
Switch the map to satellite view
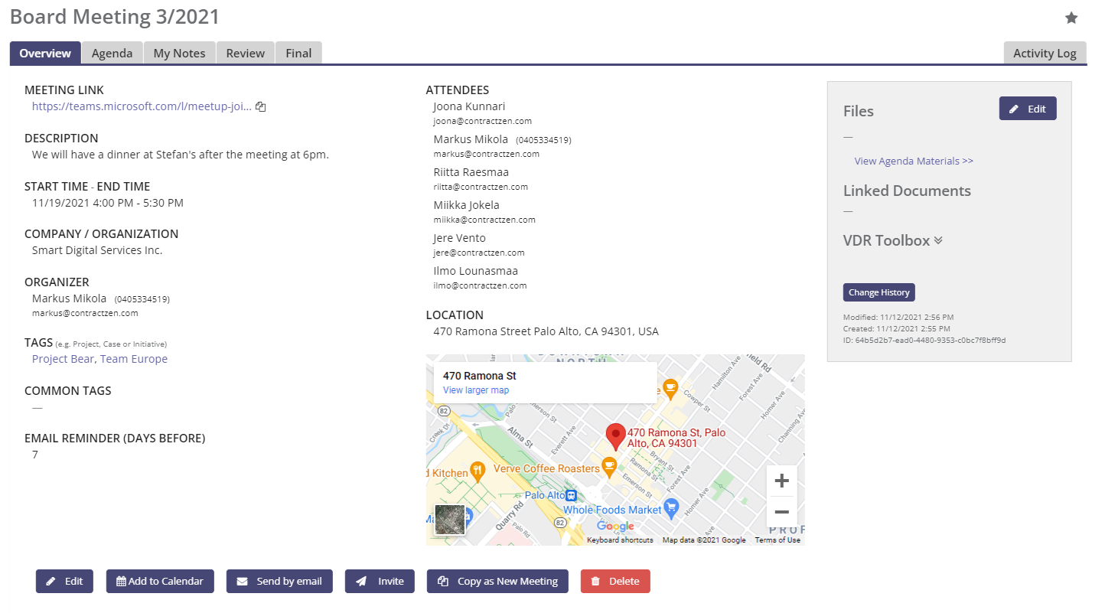point(449,520)
